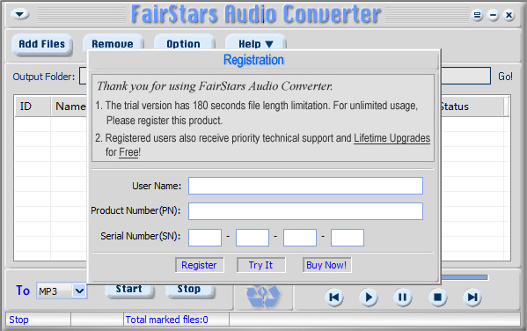
Task: Skip to next track icon
Action: [x=472, y=298]
